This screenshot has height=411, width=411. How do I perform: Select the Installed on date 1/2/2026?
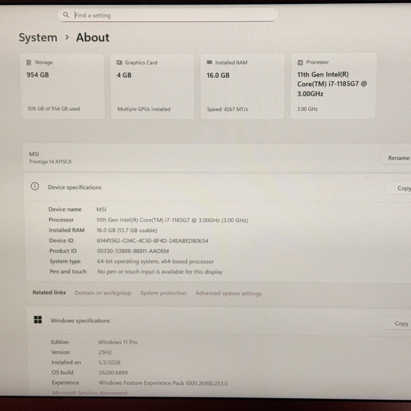109,363
